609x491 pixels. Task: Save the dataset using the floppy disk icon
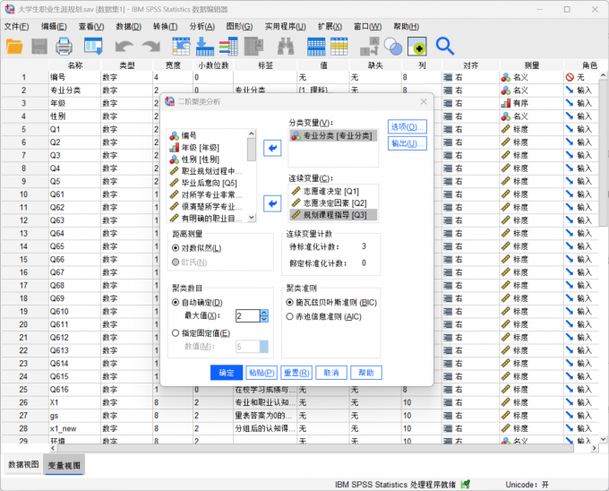coord(39,47)
